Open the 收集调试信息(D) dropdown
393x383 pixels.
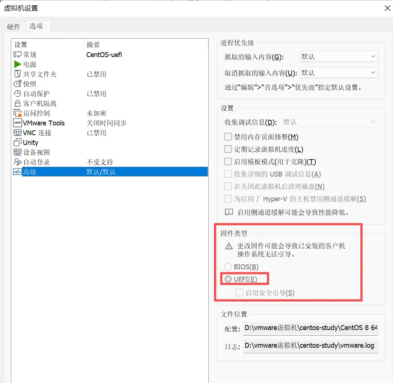point(330,122)
